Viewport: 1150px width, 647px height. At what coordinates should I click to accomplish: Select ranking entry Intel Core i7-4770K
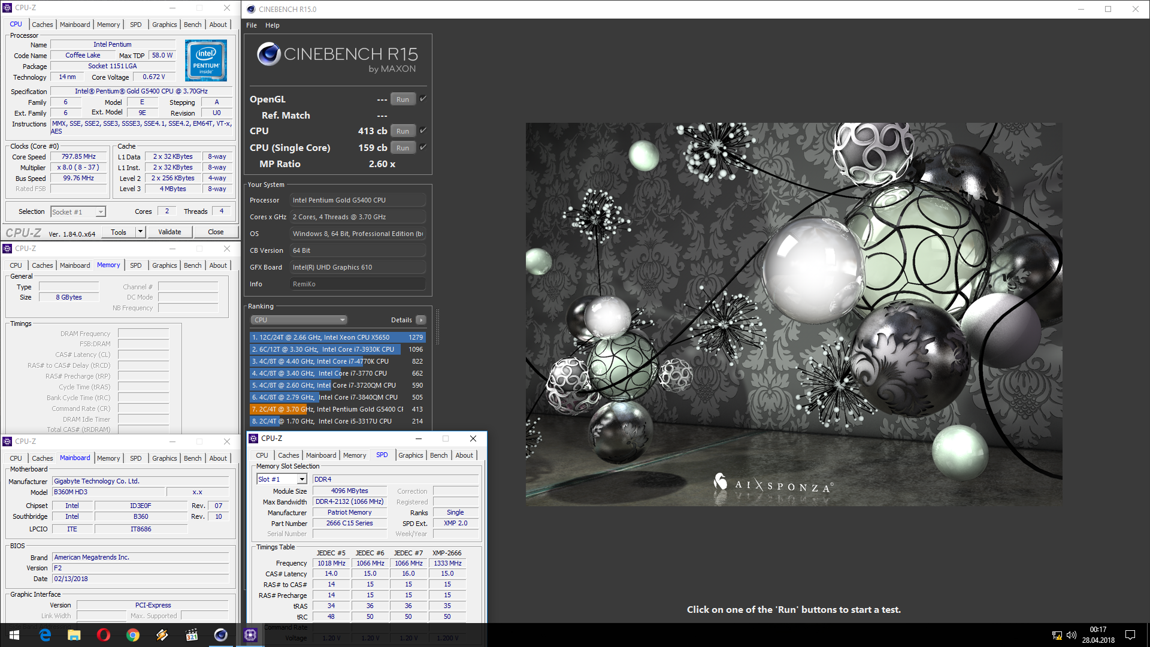pos(337,361)
